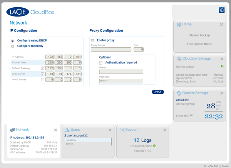Image resolution: width=231 pixels, height=168 pixels.
Task: Open the General Settings title link
Action: tap(195, 93)
